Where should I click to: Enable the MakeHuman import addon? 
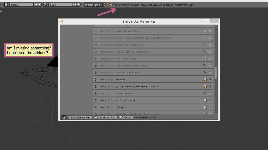(x=210, y=45)
